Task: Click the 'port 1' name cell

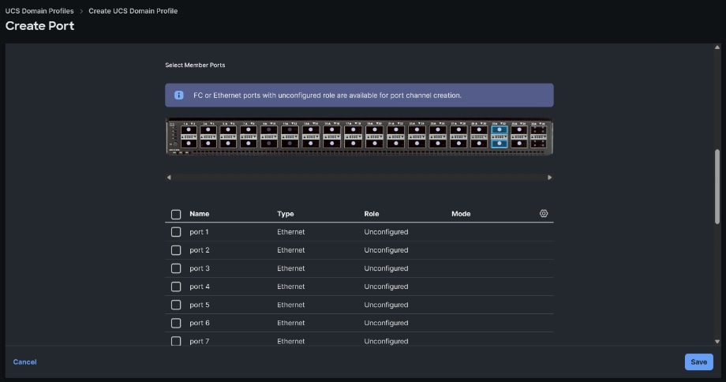Action: point(199,232)
